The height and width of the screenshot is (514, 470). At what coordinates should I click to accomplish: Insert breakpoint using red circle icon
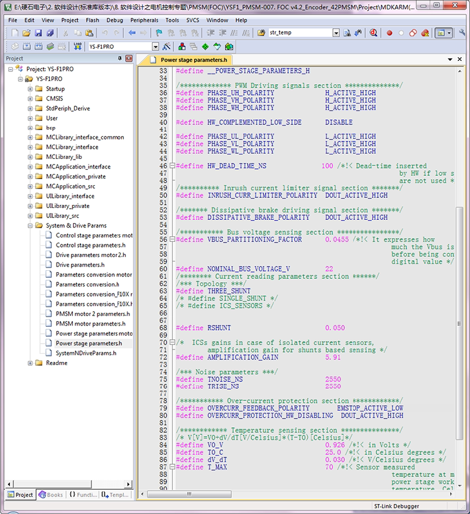click(x=390, y=33)
